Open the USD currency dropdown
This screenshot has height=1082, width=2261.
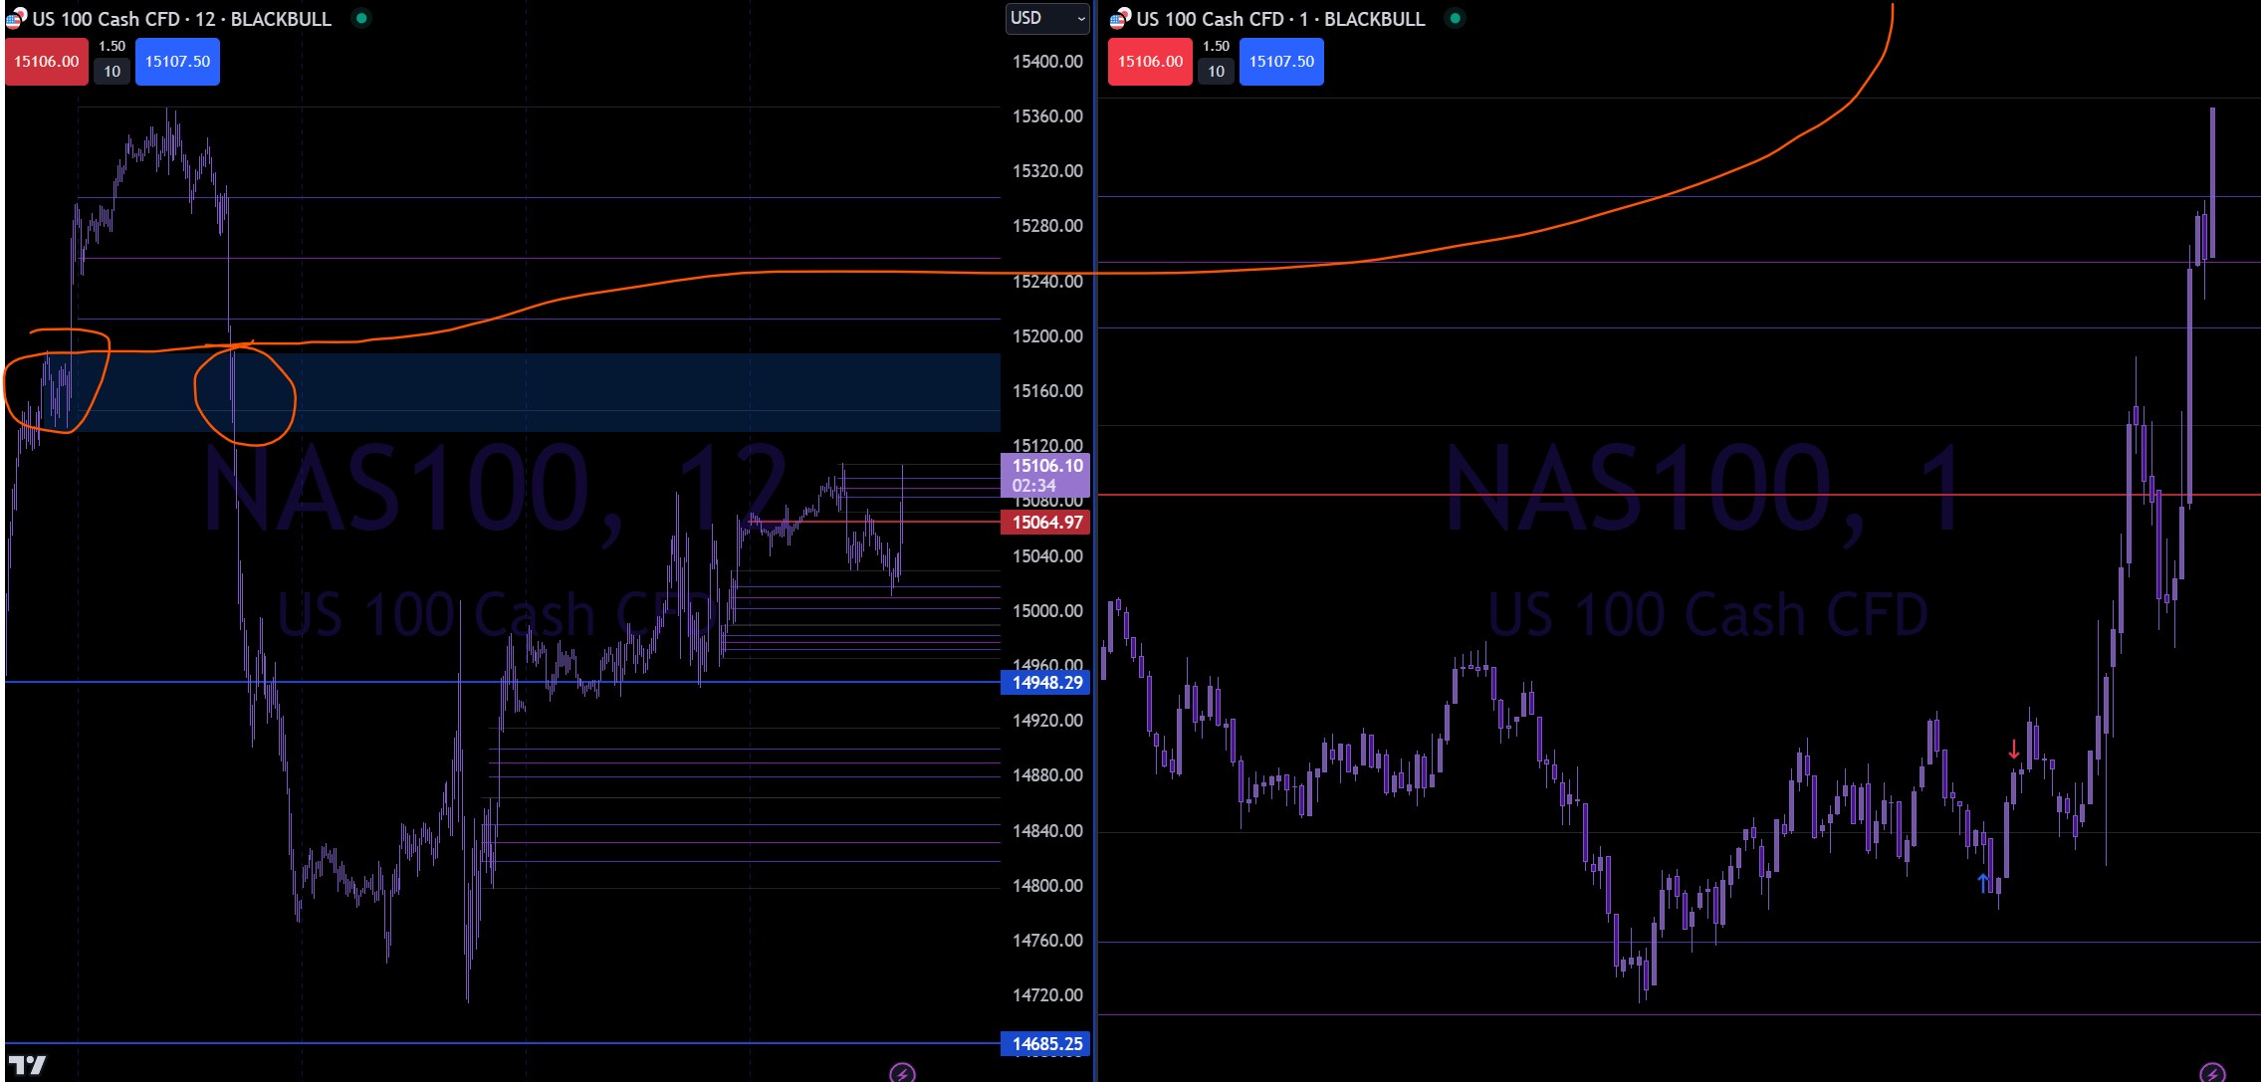coord(1046,18)
